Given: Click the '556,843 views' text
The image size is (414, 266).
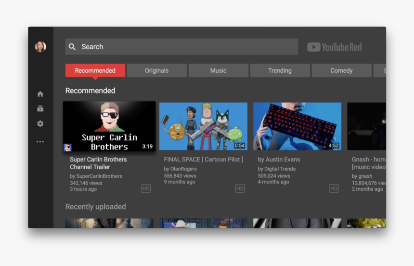Looking at the screenshot, I should point(180,176).
